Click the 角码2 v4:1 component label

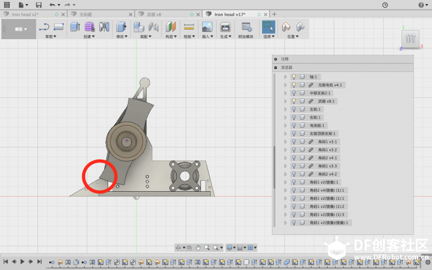[x=327, y=158]
